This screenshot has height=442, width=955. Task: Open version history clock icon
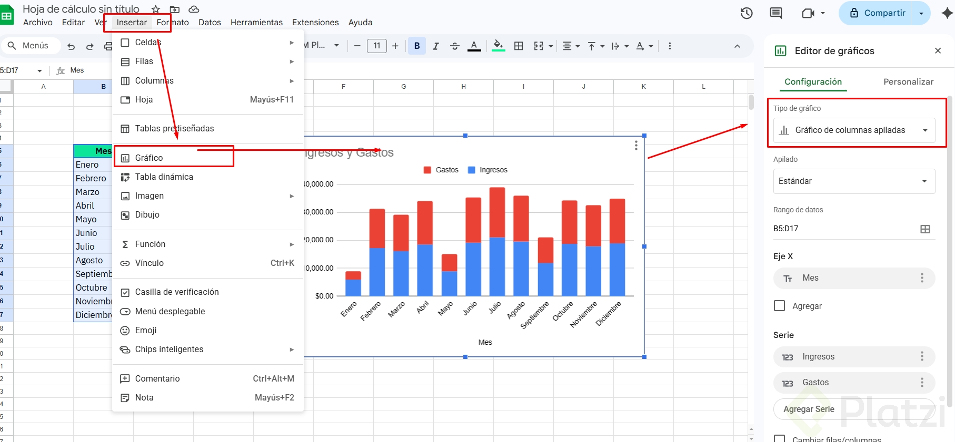747,13
